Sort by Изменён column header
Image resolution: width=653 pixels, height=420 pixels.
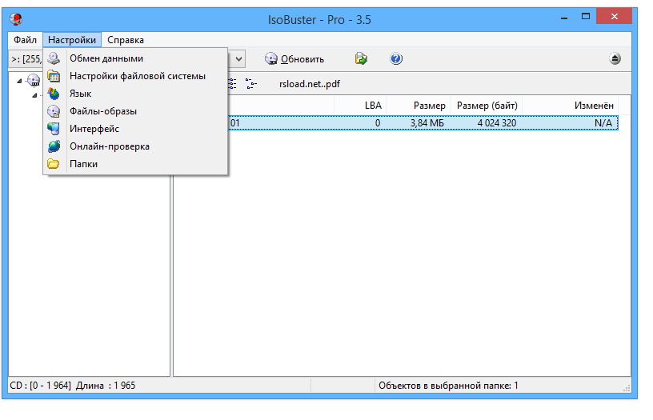570,106
